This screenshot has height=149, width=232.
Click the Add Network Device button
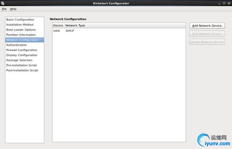(207, 26)
